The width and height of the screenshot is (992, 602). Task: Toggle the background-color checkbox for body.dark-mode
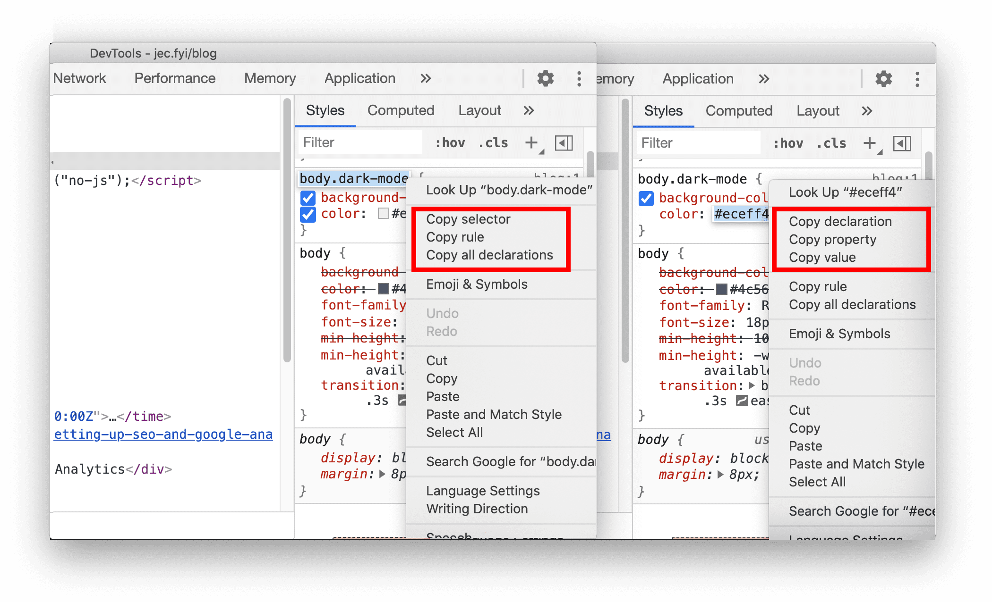click(306, 199)
